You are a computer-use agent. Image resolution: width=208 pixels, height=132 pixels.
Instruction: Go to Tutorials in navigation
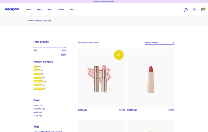coord(61,9)
